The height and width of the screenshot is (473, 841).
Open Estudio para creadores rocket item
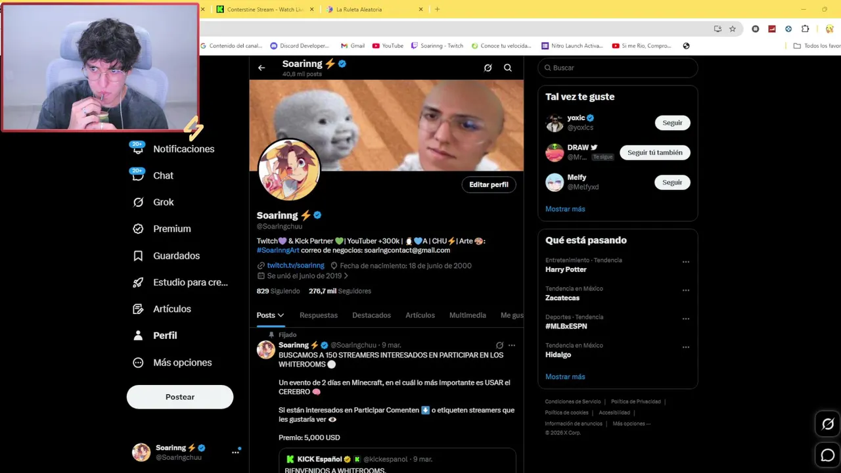point(180,282)
